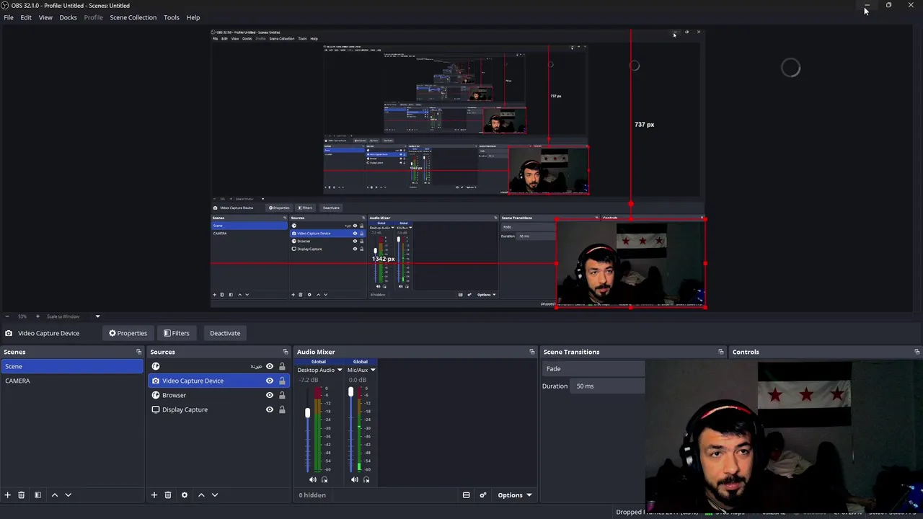Hide the Display Capture source
The height and width of the screenshot is (519, 923).
[x=270, y=409]
